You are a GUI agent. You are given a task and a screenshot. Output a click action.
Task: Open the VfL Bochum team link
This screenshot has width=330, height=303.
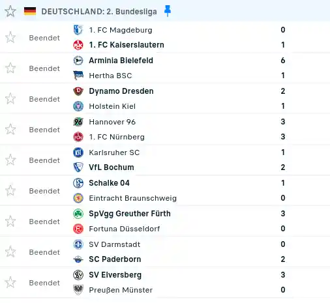(x=112, y=167)
